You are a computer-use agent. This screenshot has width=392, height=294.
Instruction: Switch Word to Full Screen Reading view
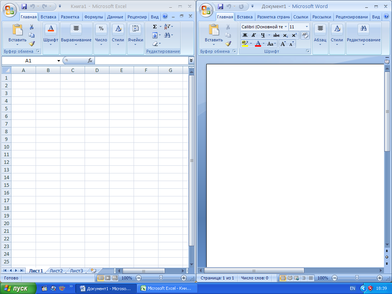tap(290, 278)
